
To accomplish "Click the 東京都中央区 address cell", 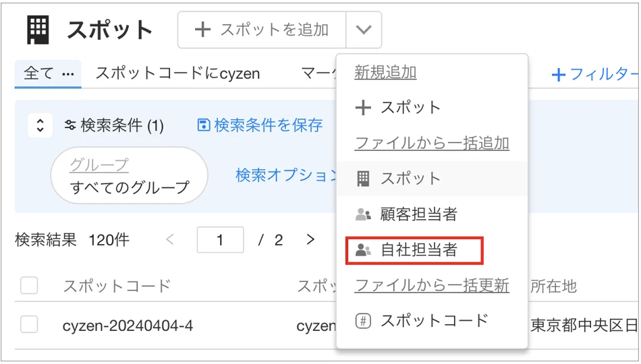I will click(584, 326).
